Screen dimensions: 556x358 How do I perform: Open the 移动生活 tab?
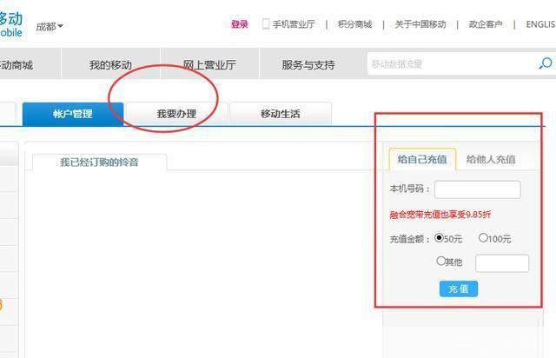280,114
